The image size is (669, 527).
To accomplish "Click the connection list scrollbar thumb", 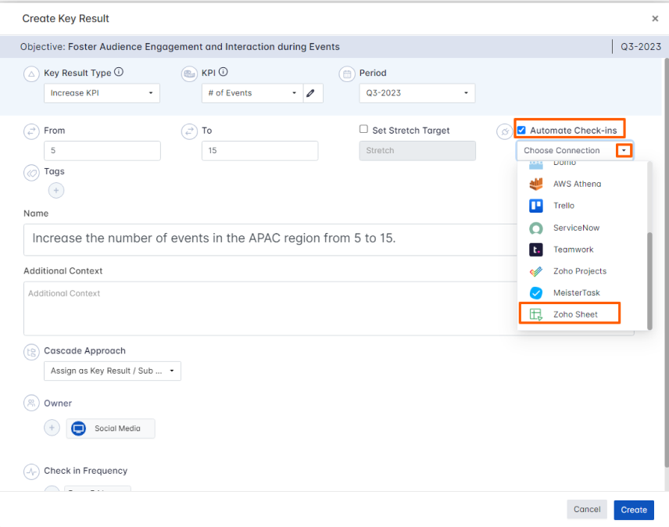I will click(x=649, y=281).
